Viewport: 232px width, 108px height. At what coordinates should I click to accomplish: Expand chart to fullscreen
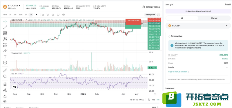(158, 15)
